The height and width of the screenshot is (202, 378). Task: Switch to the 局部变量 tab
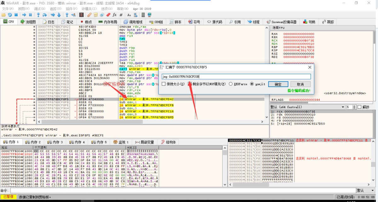[145, 142]
